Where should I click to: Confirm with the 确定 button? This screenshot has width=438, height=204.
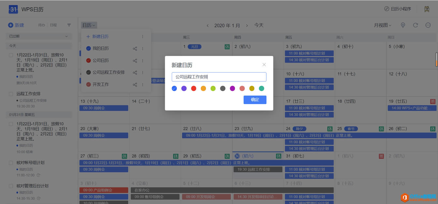[255, 100]
